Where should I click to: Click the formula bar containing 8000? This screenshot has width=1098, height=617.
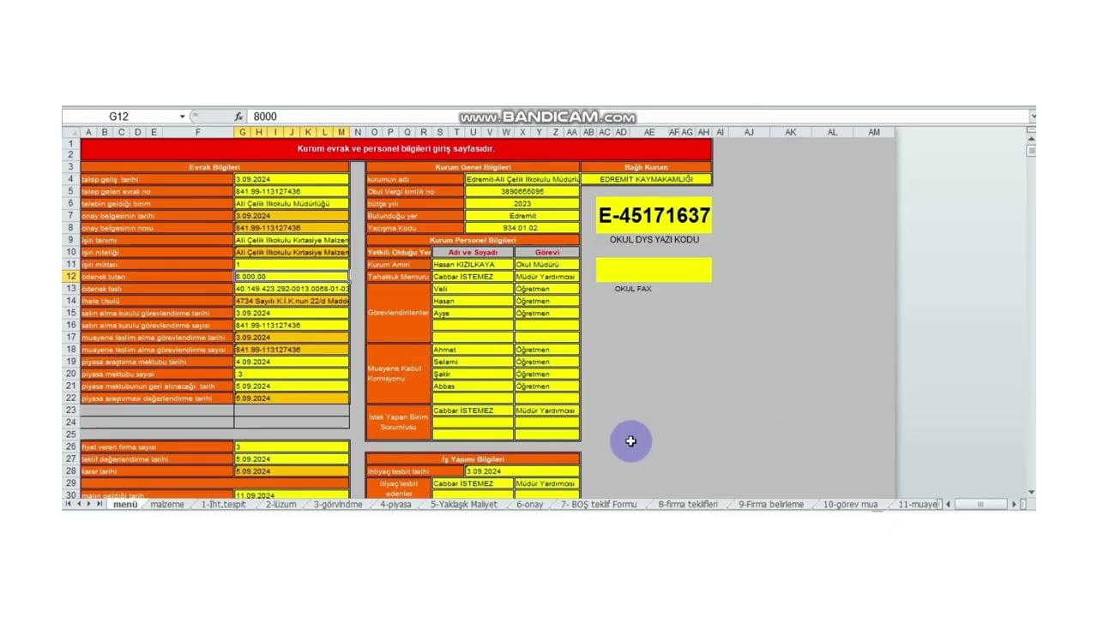(x=639, y=117)
